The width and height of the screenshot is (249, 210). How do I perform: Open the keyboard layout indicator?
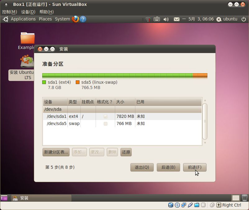click(157, 19)
